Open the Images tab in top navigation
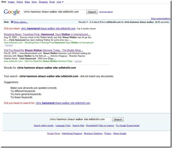The image size is (172, 148). tap(11, 2)
